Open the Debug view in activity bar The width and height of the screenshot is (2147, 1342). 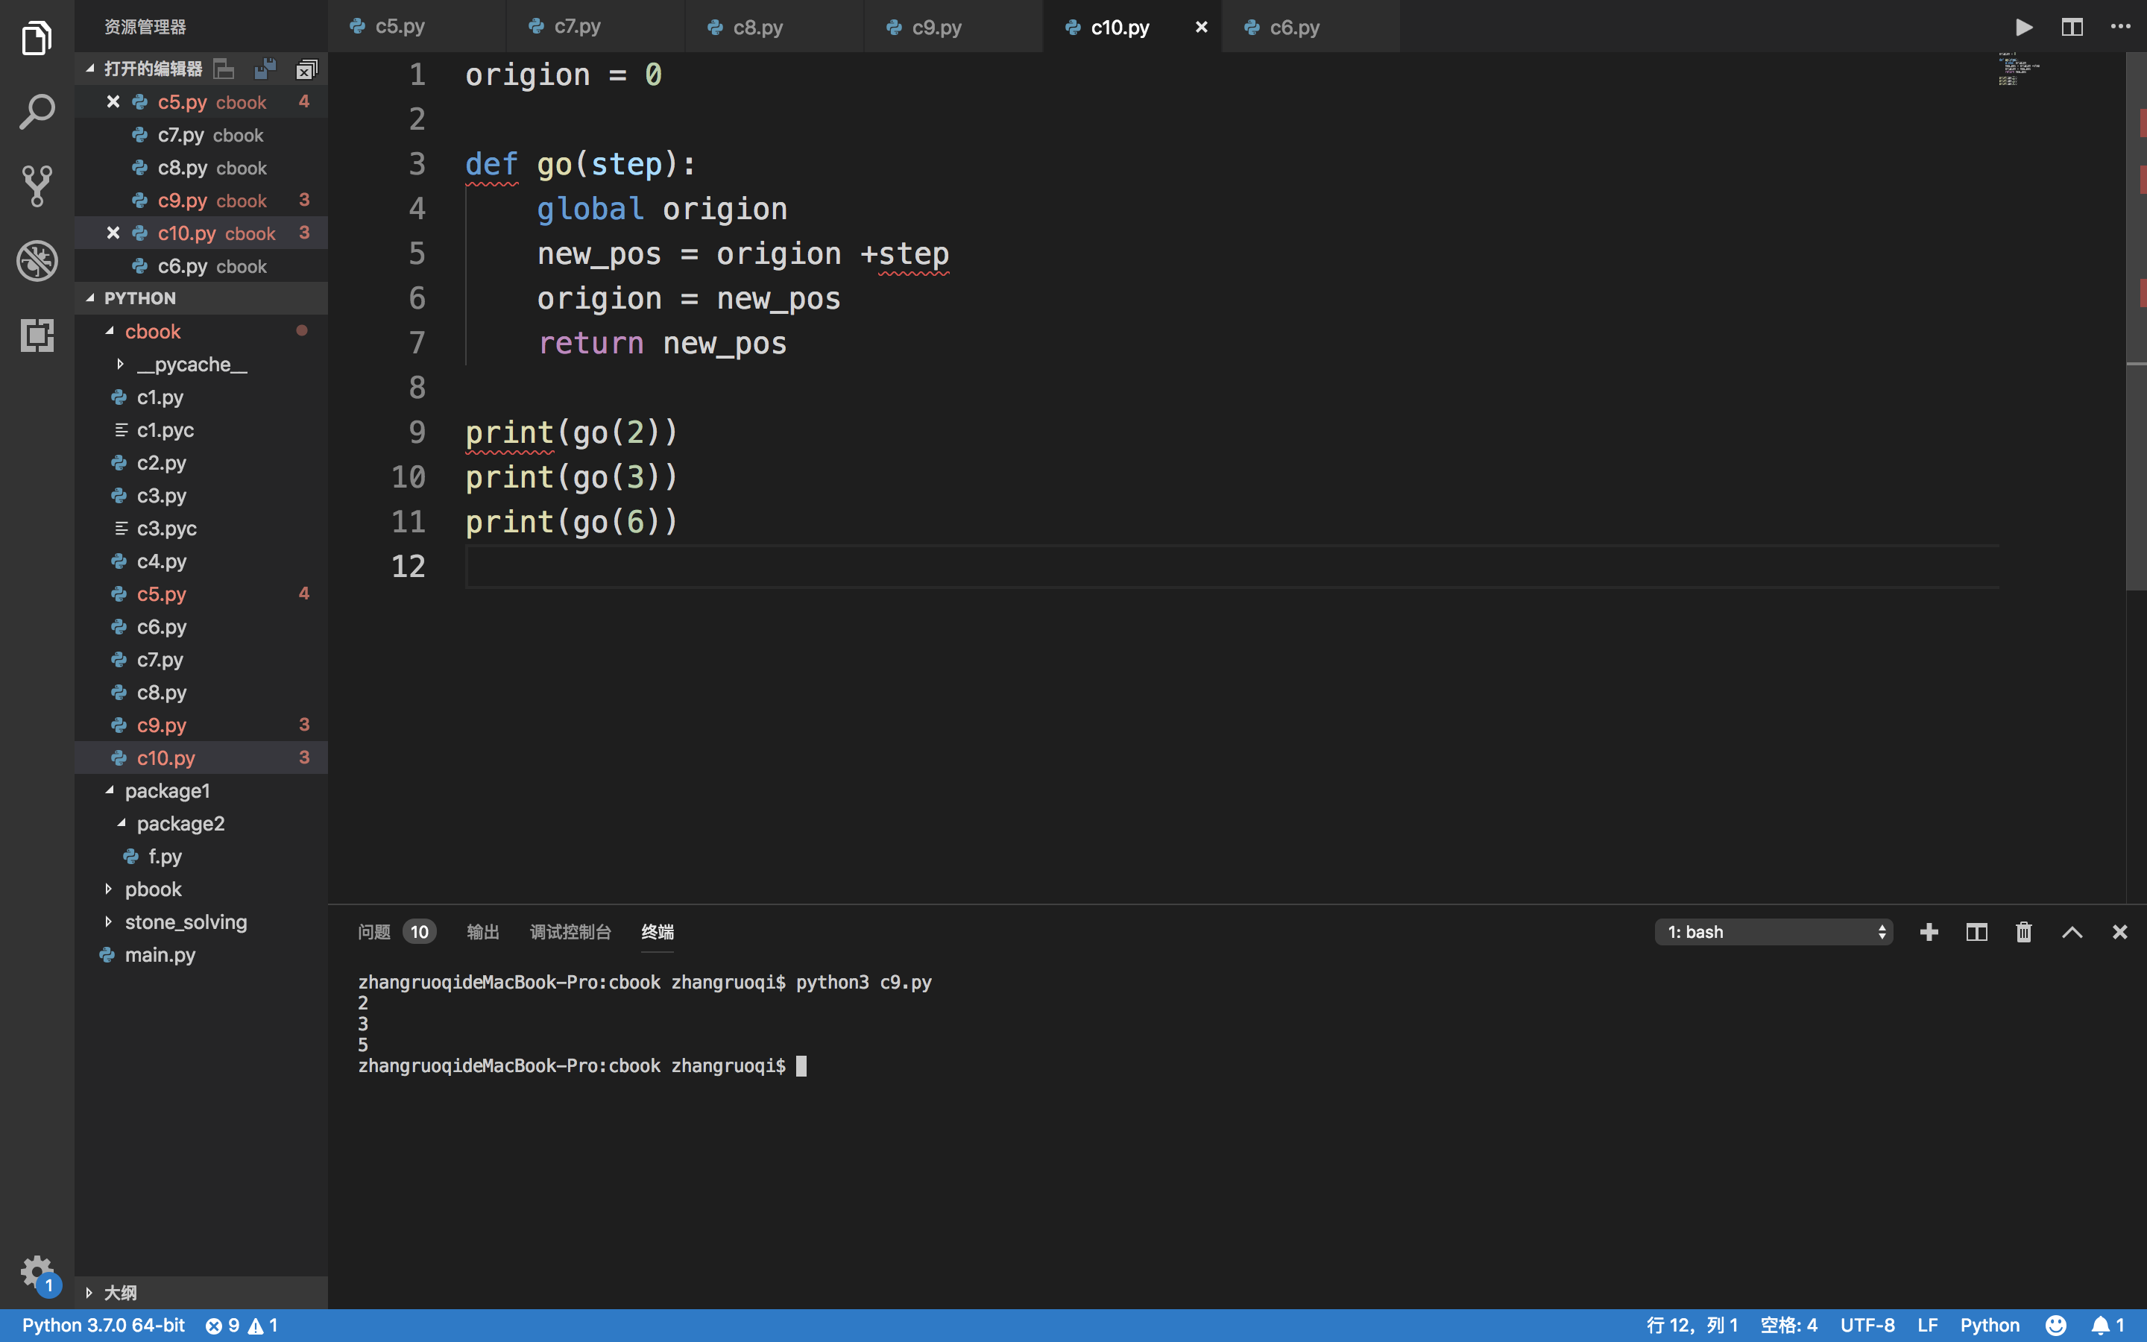[x=37, y=261]
